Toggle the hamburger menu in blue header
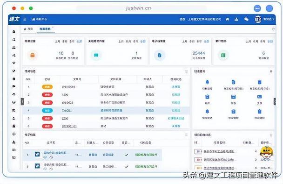This screenshot has height=184, width=283. click(x=25, y=19)
